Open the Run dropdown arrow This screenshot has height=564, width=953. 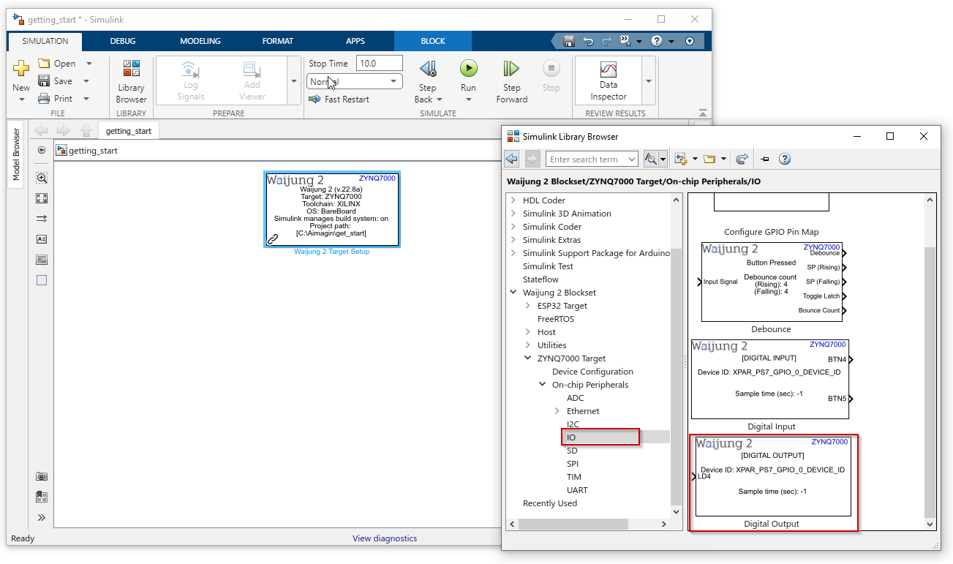[x=468, y=99]
